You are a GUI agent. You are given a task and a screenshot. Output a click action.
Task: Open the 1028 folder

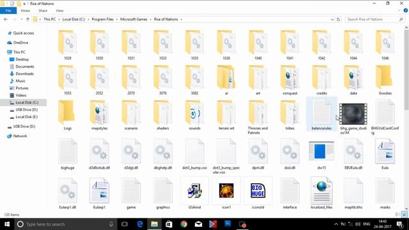point(68,45)
